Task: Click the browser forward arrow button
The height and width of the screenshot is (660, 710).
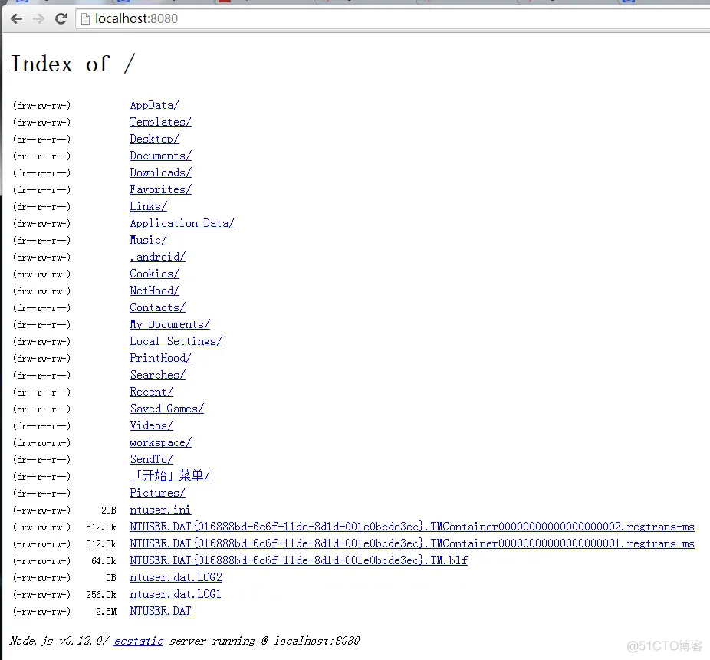Action: pos(38,18)
